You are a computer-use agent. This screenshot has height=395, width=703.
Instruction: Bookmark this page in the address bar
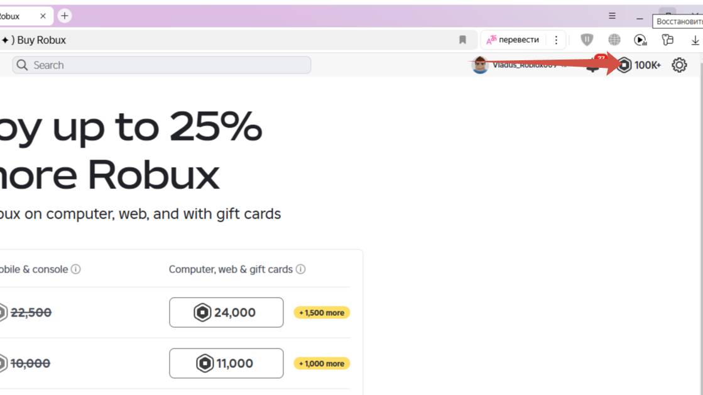pyautogui.click(x=463, y=40)
